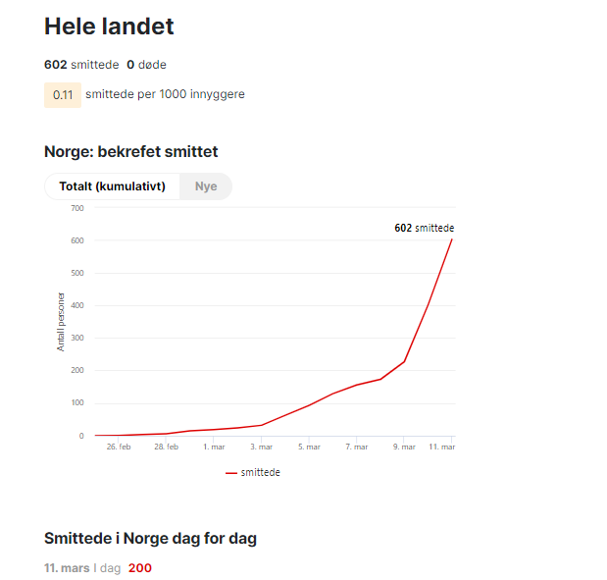Click red 200 daily count
This screenshot has width=607, height=580.
140,568
